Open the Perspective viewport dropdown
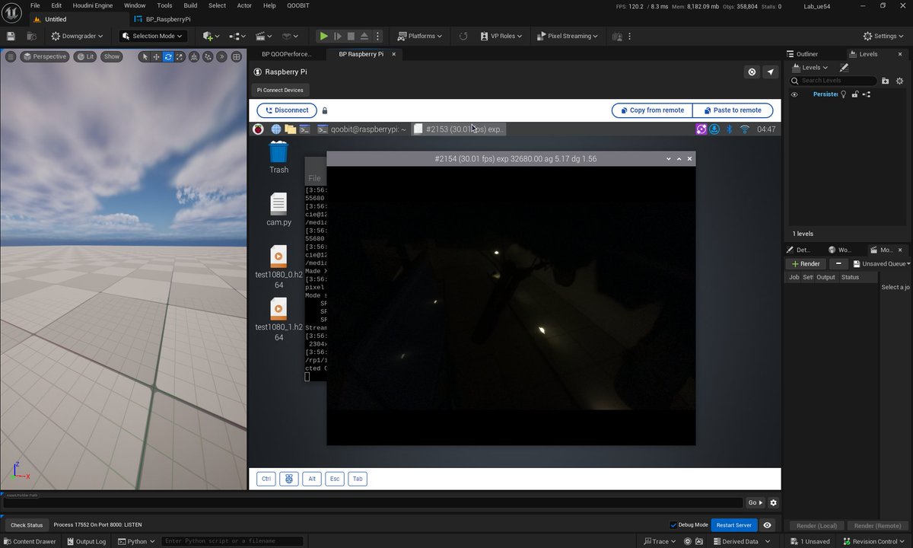913x548 pixels. point(45,56)
